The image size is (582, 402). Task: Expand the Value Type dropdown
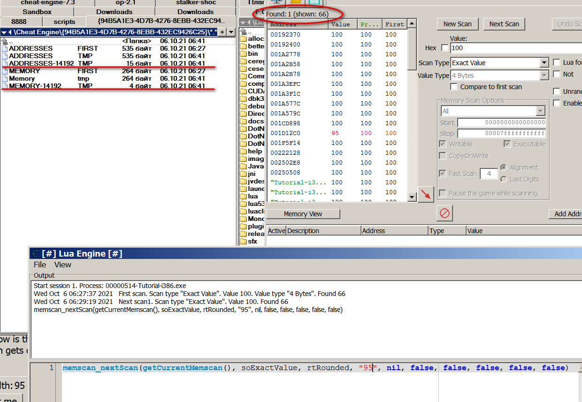point(544,76)
